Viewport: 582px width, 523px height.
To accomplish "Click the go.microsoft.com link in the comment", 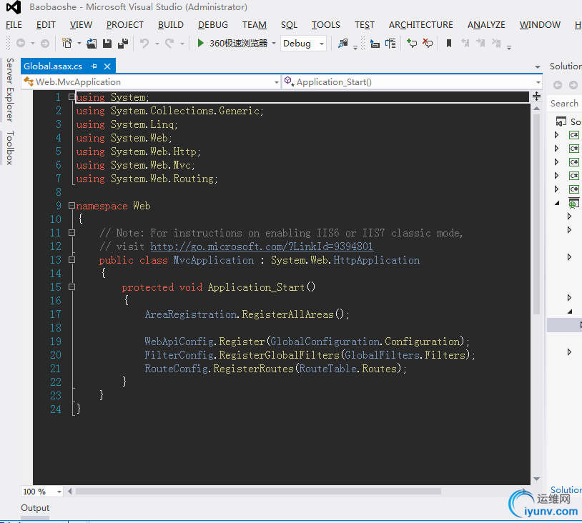I will pos(262,246).
